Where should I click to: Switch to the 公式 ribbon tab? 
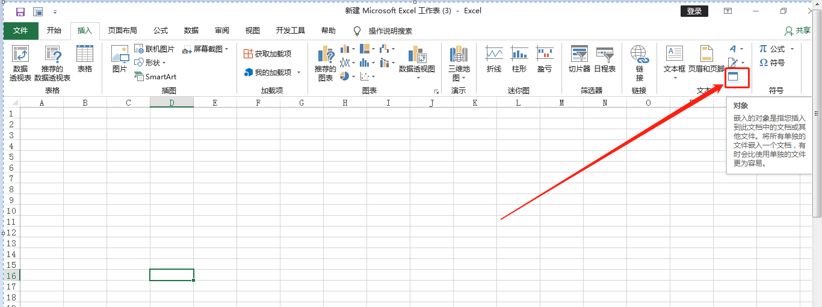[x=161, y=31]
